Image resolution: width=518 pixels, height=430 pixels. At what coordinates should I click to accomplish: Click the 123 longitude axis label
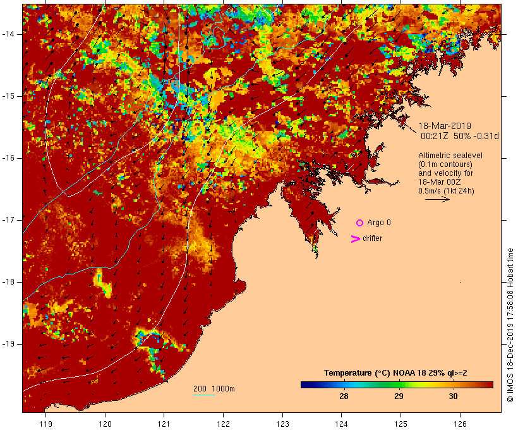pyautogui.click(x=282, y=424)
